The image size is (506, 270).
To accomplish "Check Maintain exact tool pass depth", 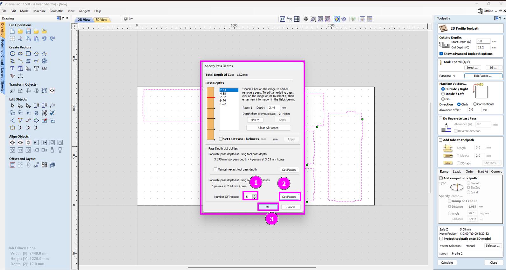I will [x=215, y=169].
